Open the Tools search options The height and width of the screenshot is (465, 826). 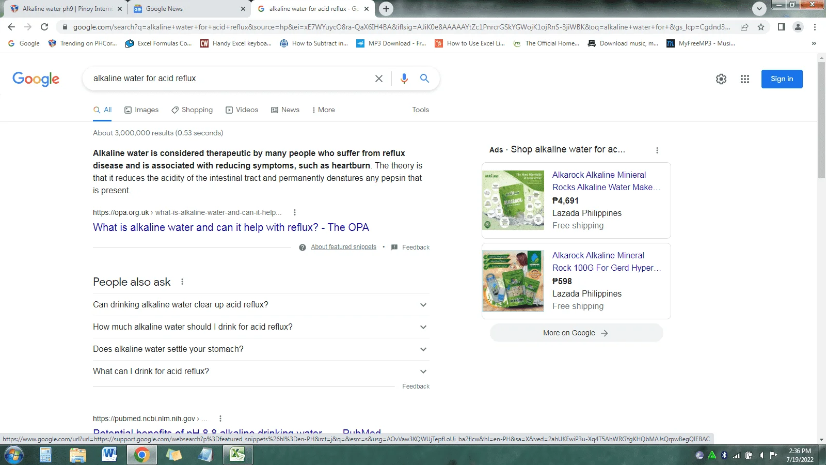[420, 110]
